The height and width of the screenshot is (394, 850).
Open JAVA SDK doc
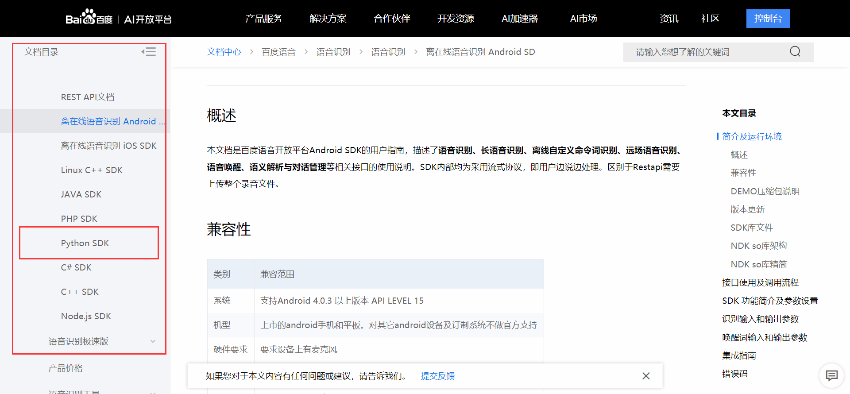tap(81, 194)
